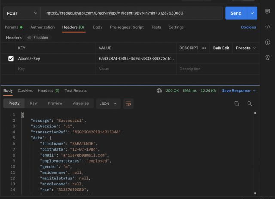Toggle the word wrap icon
The image size is (275, 199).
[128, 103]
